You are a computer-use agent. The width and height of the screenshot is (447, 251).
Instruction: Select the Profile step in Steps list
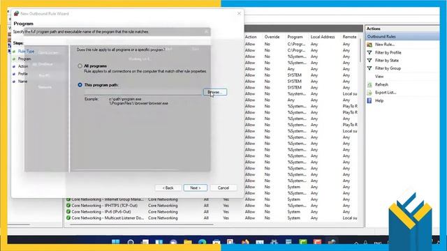[23, 74]
